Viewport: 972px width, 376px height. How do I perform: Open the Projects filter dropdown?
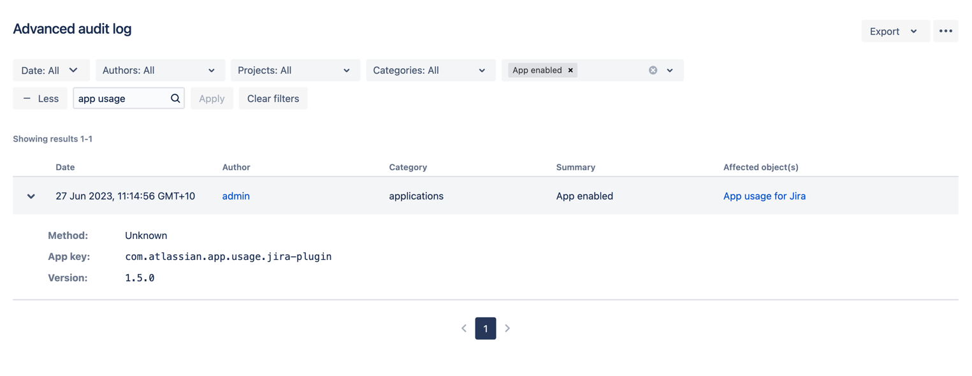pos(294,70)
